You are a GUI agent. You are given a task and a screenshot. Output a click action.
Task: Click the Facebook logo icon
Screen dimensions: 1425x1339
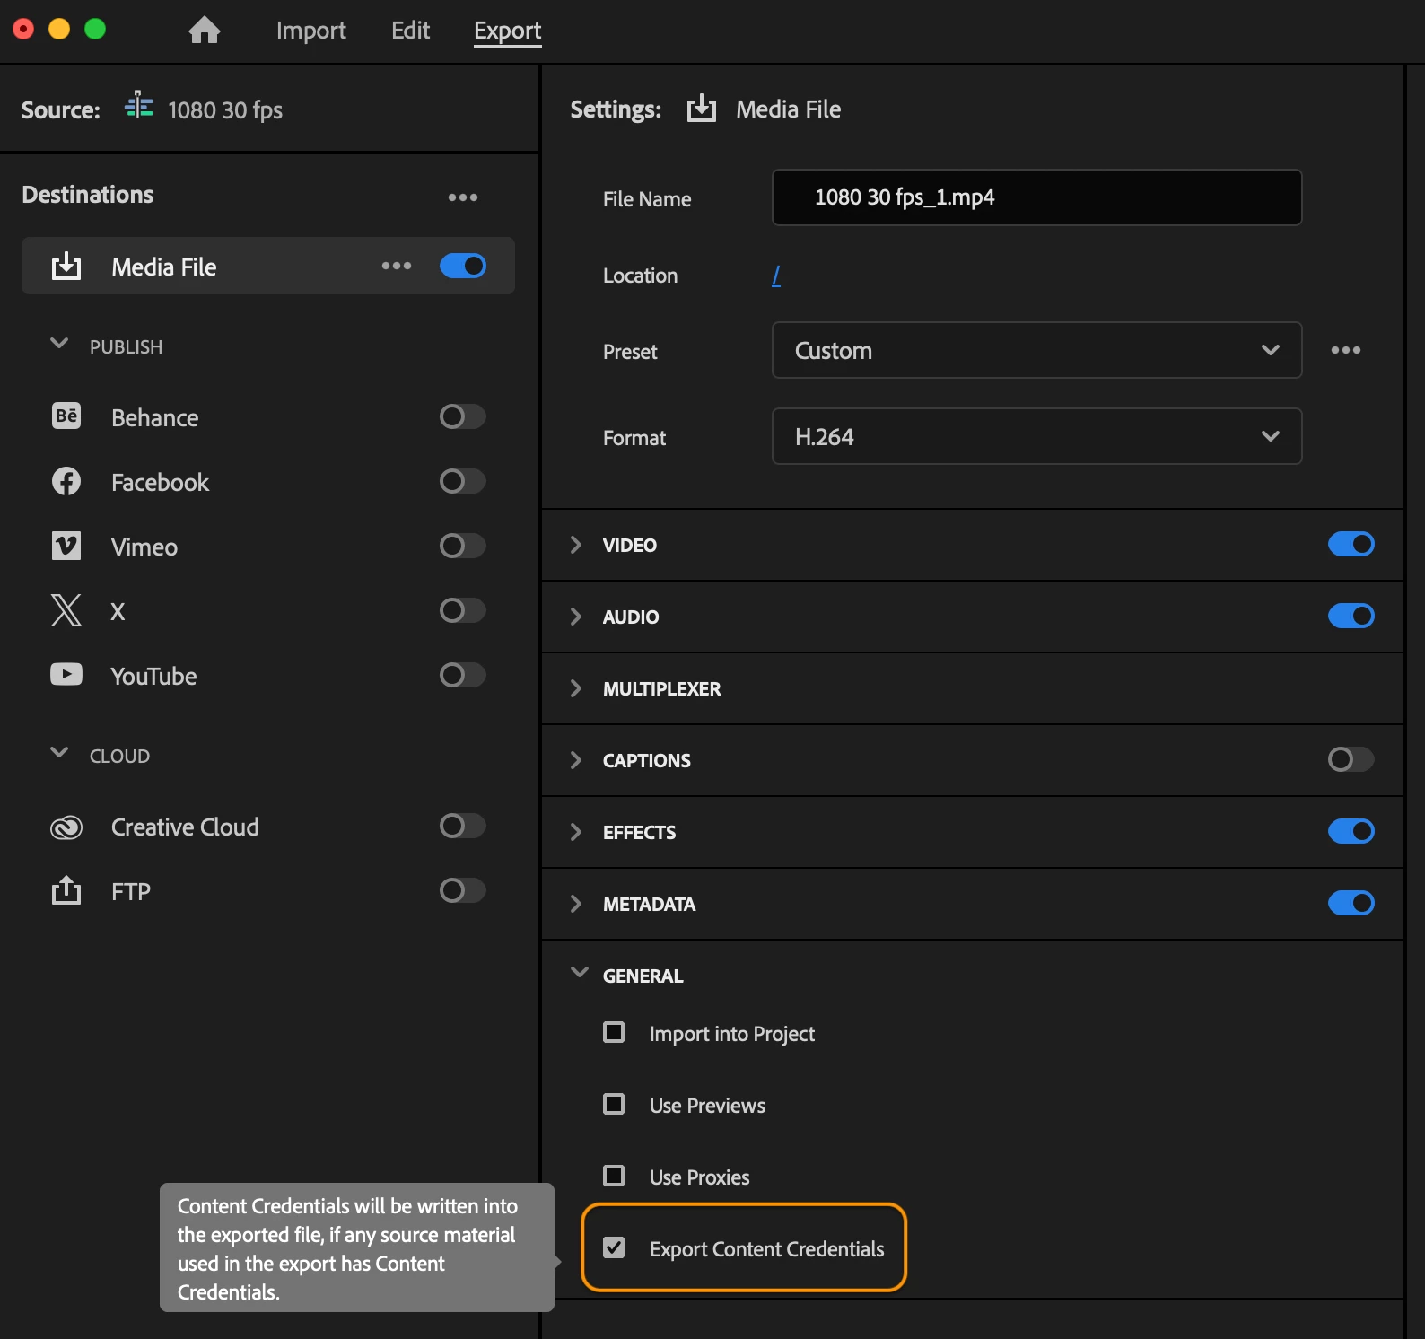66,481
